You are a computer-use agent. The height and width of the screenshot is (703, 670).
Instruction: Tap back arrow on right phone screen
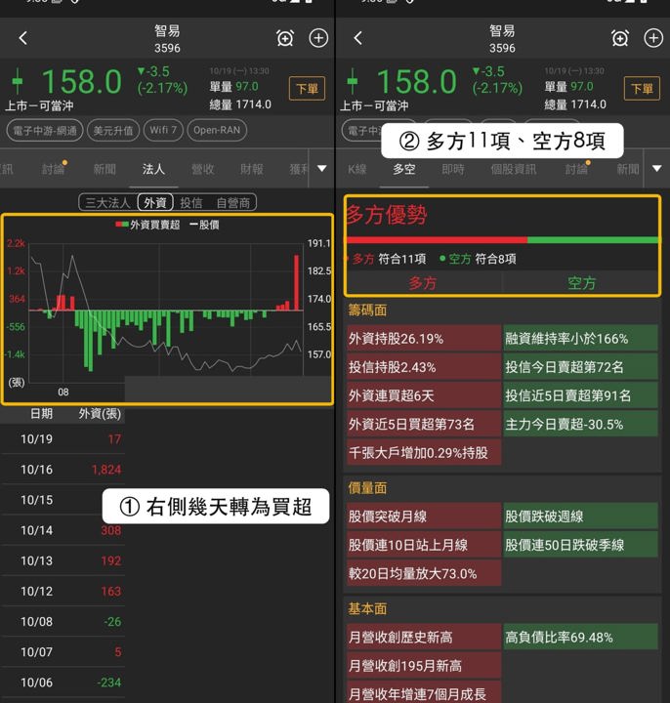(x=357, y=38)
